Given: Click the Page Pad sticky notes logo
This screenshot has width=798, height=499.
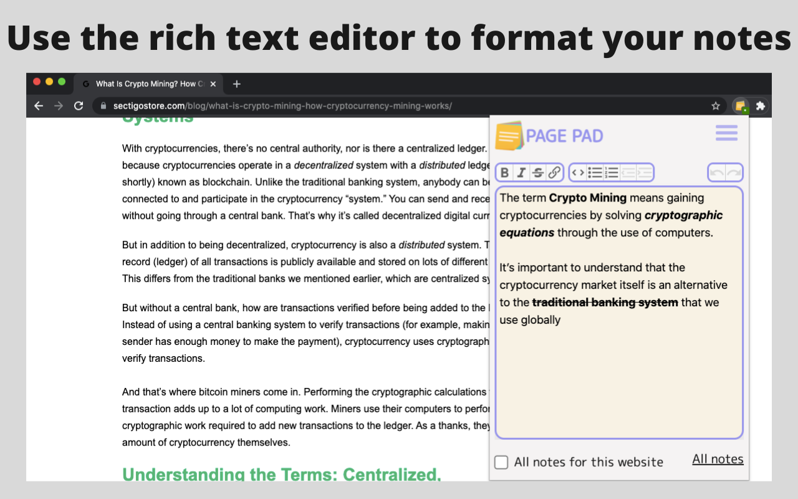Looking at the screenshot, I should pos(509,135).
